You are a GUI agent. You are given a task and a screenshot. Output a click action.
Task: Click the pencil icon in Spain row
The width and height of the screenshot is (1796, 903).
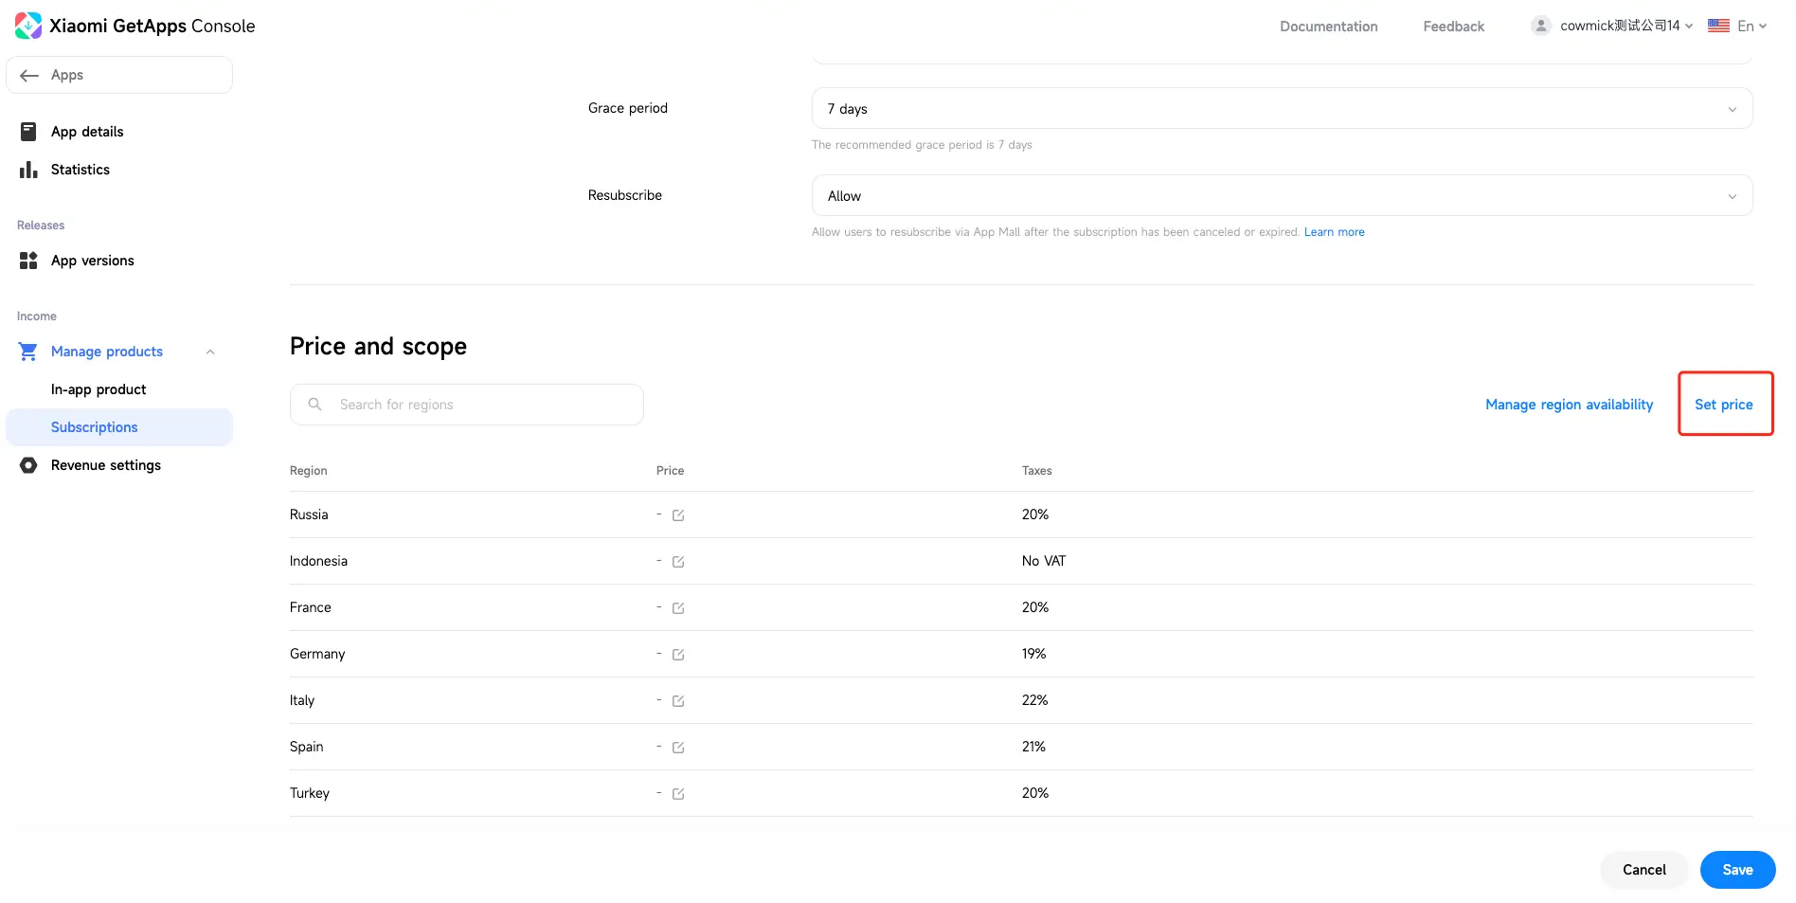pos(678,748)
